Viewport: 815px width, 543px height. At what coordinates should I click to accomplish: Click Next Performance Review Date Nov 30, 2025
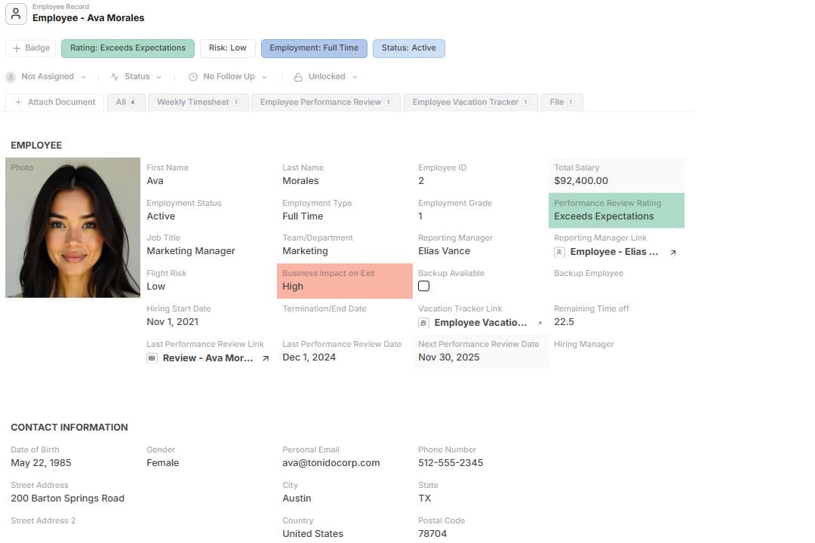448,357
